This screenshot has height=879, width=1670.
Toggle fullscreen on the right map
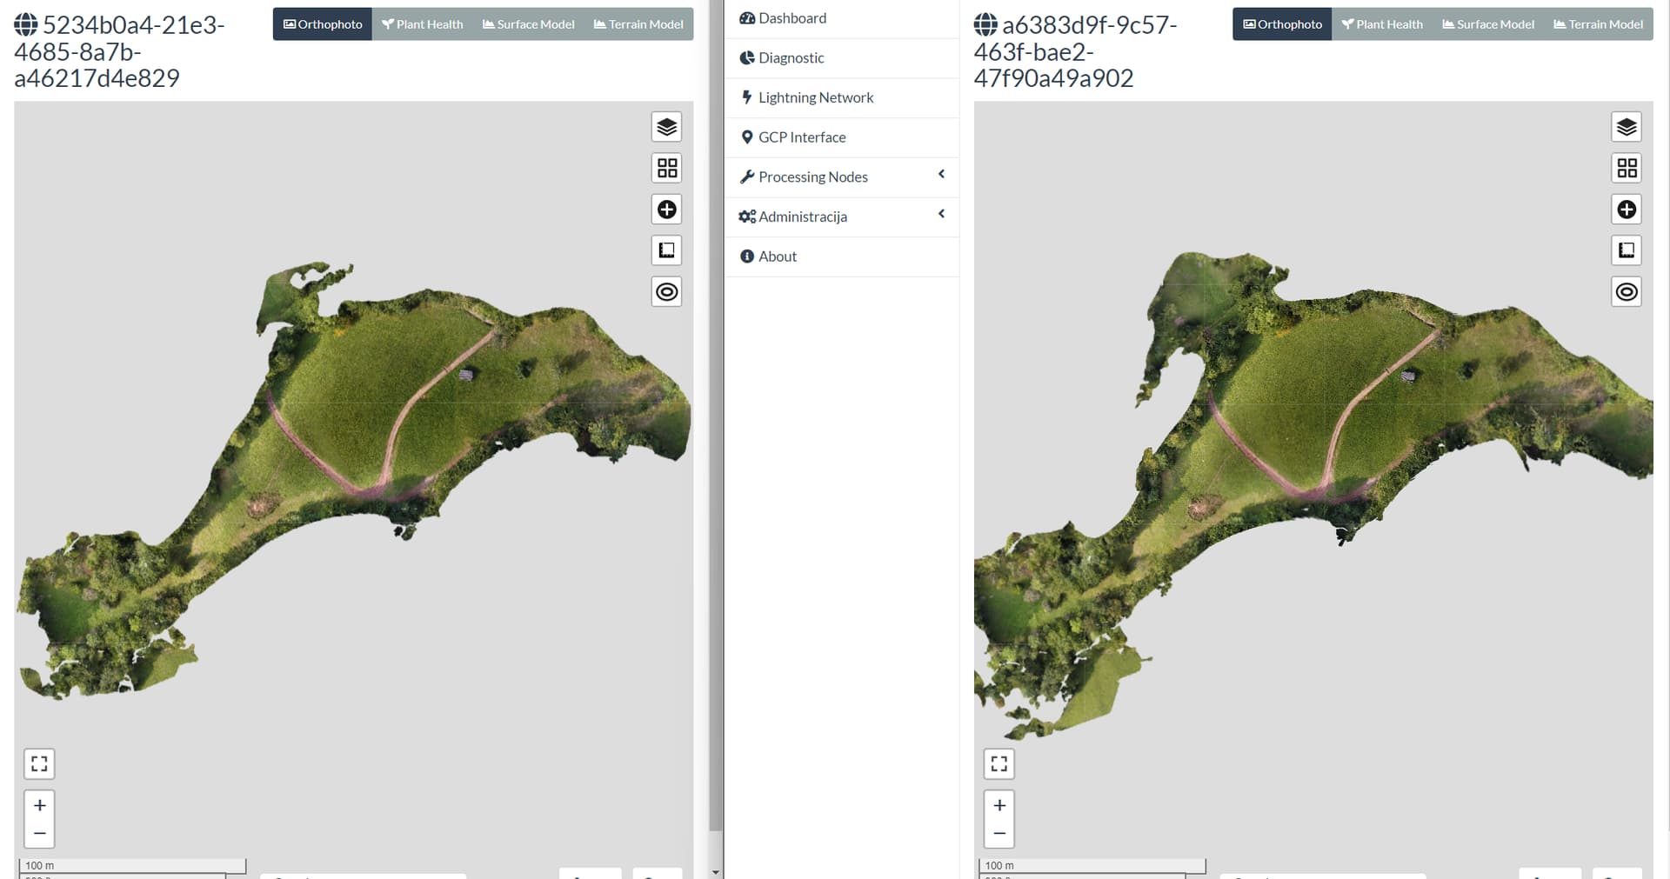pyautogui.click(x=999, y=763)
